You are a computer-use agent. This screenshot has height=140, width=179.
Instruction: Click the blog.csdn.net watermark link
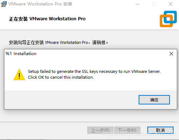pos(139,133)
